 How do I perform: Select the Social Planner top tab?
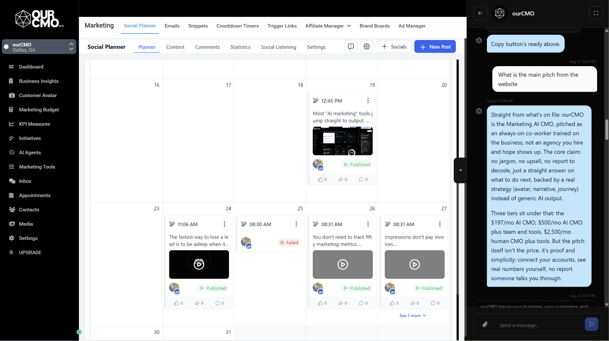(140, 26)
